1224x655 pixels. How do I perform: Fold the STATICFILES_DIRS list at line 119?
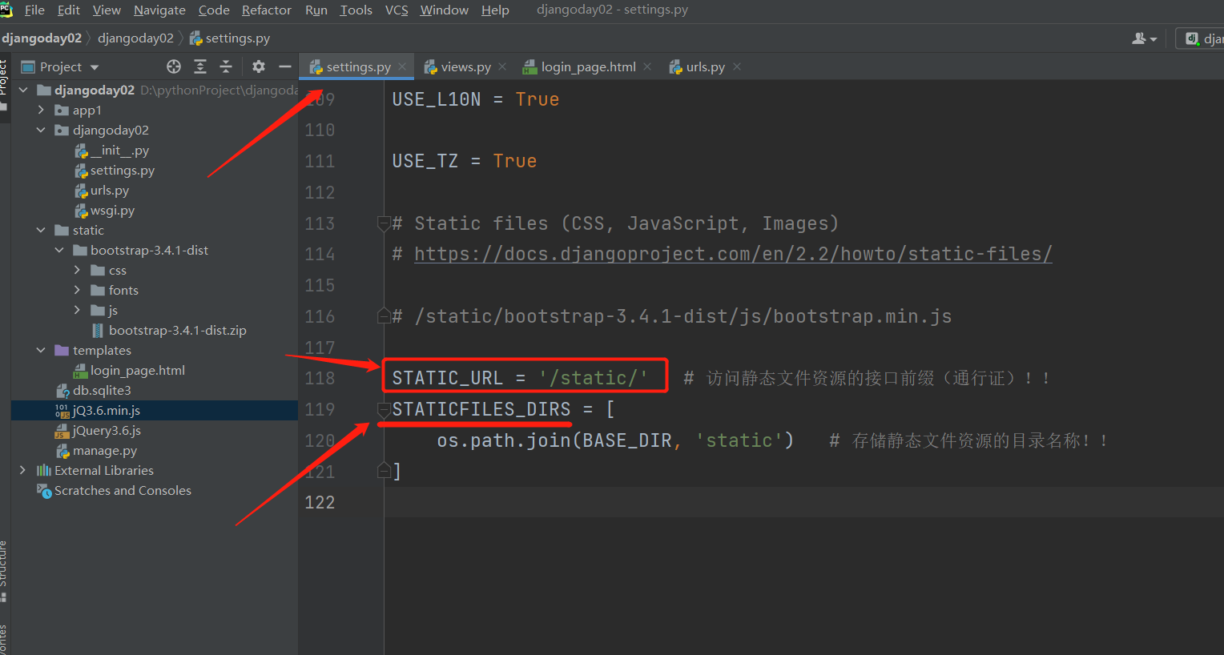pyautogui.click(x=384, y=410)
